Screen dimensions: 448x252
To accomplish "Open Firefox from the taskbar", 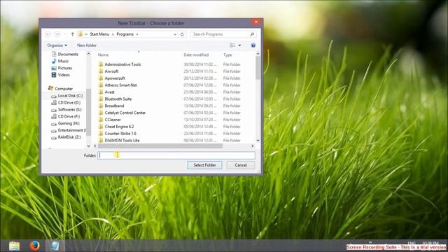I will (x=34, y=246).
